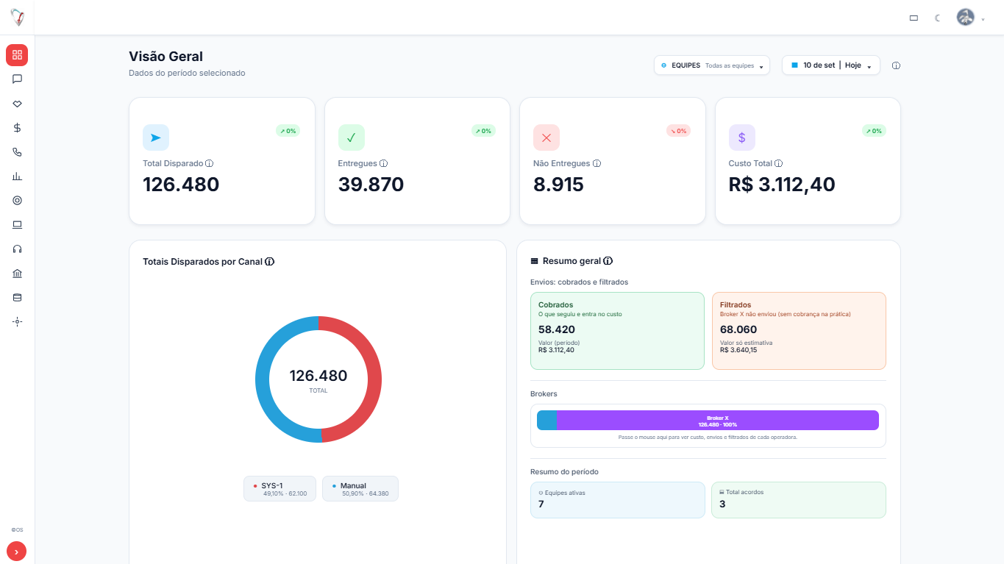
Task: Open the phone icon in sidebar
Action: click(17, 152)
